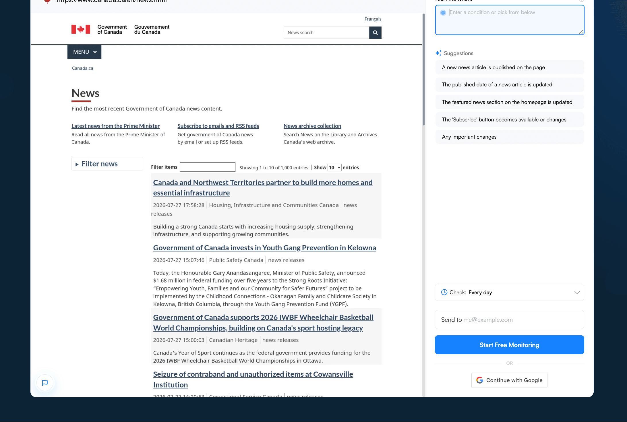This screenshot has height=422, width=627.
Task: Click Continue with Google button
Action: [x=509, y=380]
